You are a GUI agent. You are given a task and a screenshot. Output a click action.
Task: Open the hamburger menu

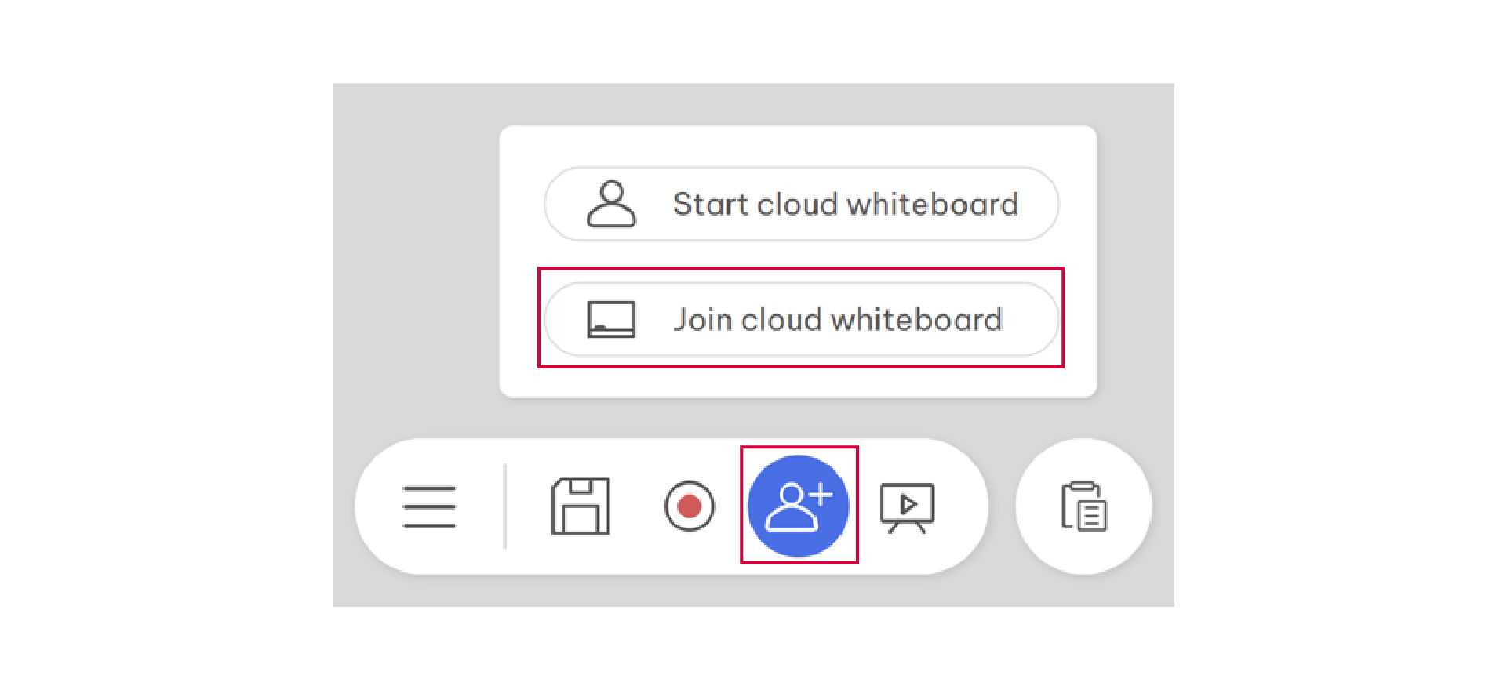[x=428, y=506]
